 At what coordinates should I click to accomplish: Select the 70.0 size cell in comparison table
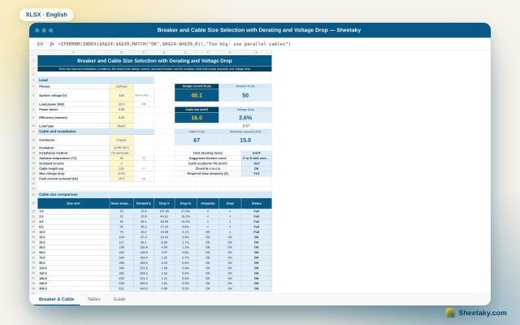(x=73, y=258)
